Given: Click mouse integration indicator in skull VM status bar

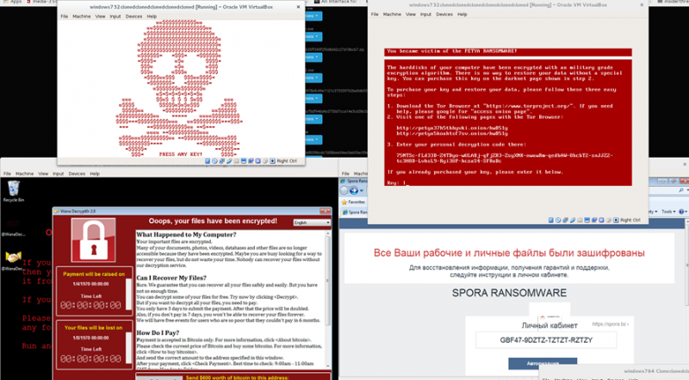Looking at the screenshot, I should [265, 161].
